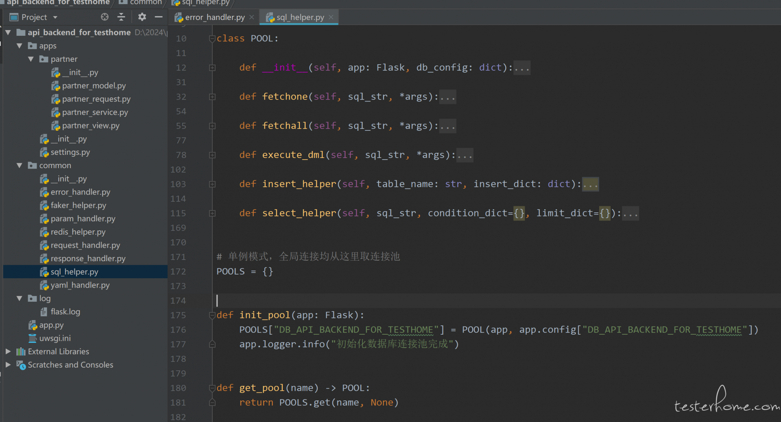The width and height of the screenshot is (781, 422).
Task: Click the init_pool function name
Action: [x=265, y=315]
